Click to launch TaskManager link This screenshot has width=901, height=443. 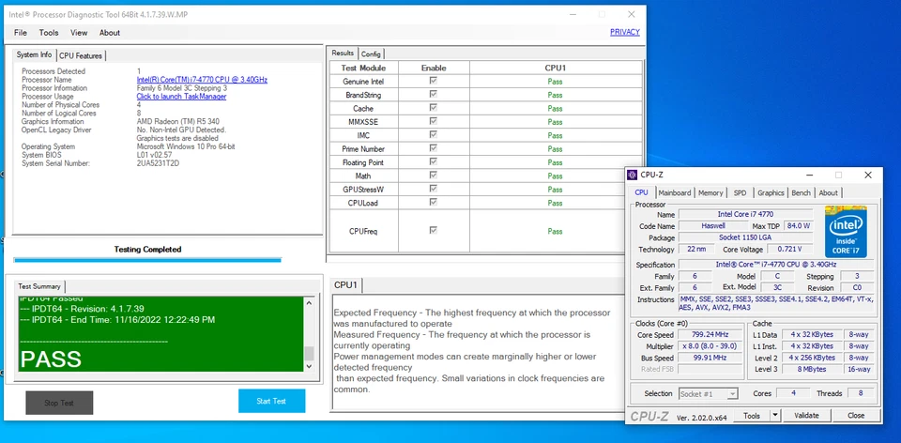181,97
